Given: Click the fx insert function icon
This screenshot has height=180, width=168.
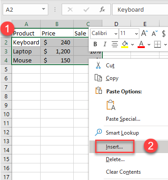Looking at the screenshot, I should point(102,9).
